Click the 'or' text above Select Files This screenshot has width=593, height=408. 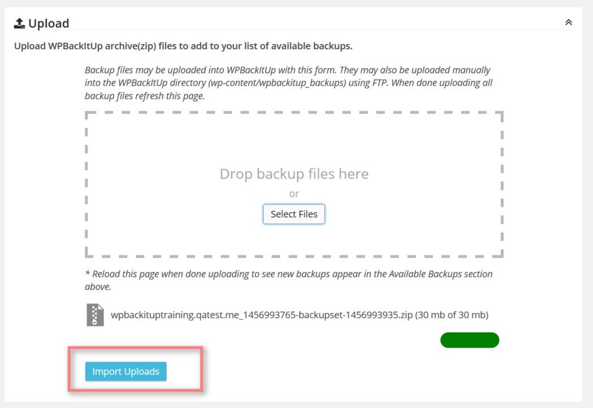point(294,194)
